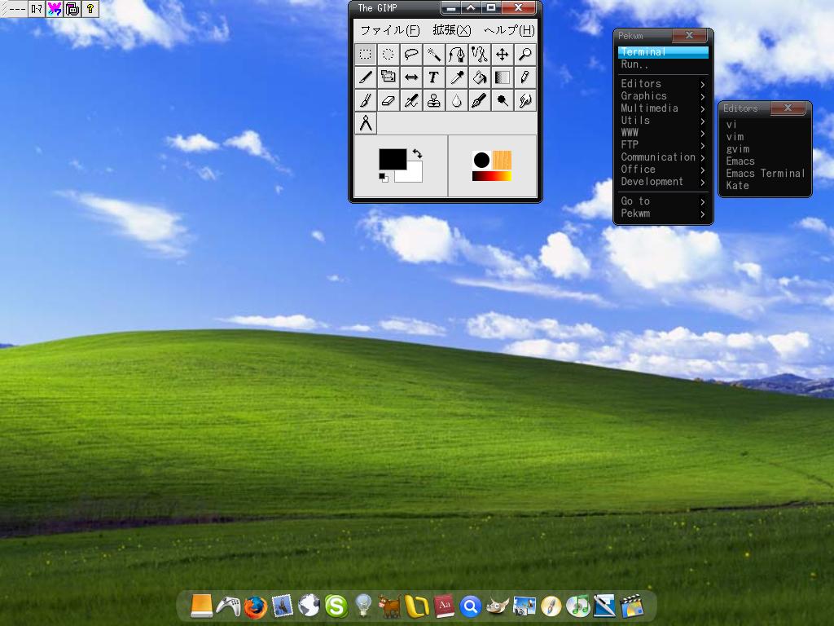Select the Fuzzy Select magic wand tool
Viewport: 834px width, 626px height.
click(x=434, y=55)
